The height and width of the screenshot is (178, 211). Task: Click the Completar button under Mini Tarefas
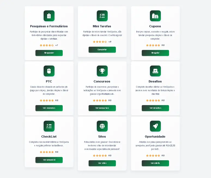click(102, 50)
